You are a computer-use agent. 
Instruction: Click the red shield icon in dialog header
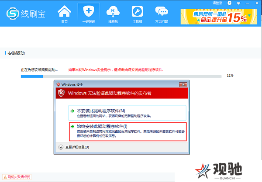click(x=61, y=93)
